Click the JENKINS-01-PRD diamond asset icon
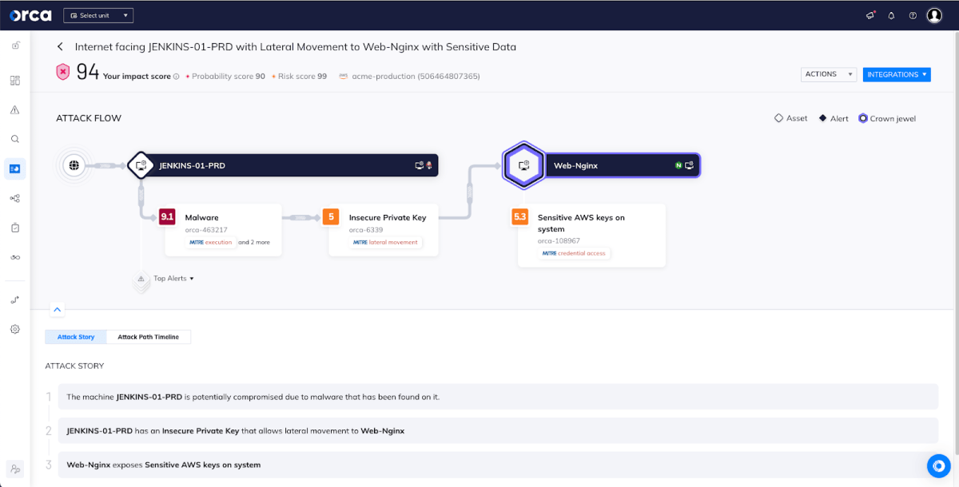 [141, 165]
